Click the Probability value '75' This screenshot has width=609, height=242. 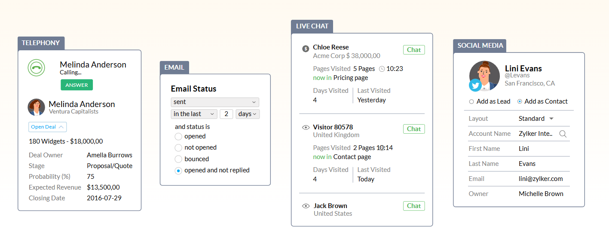(x=90, y=177)
